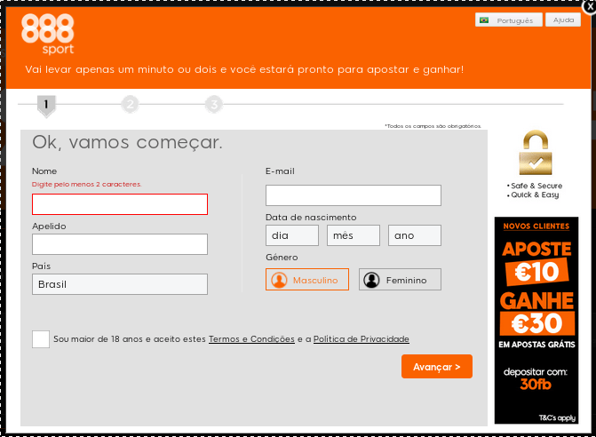Screen dimensions: 596x437
Task: Click the 'Safe & Secure' text
Action: [536, 186]
